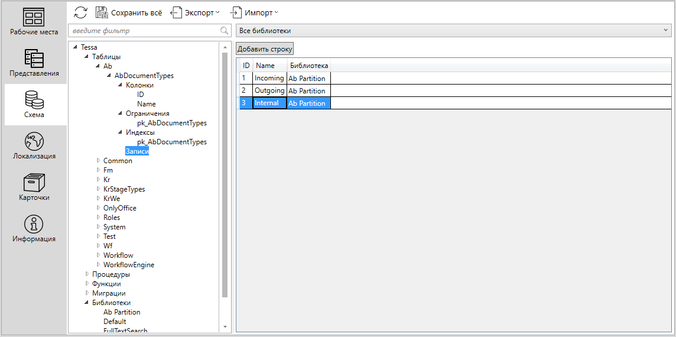Open the Карточки box section

click(34, 187)
